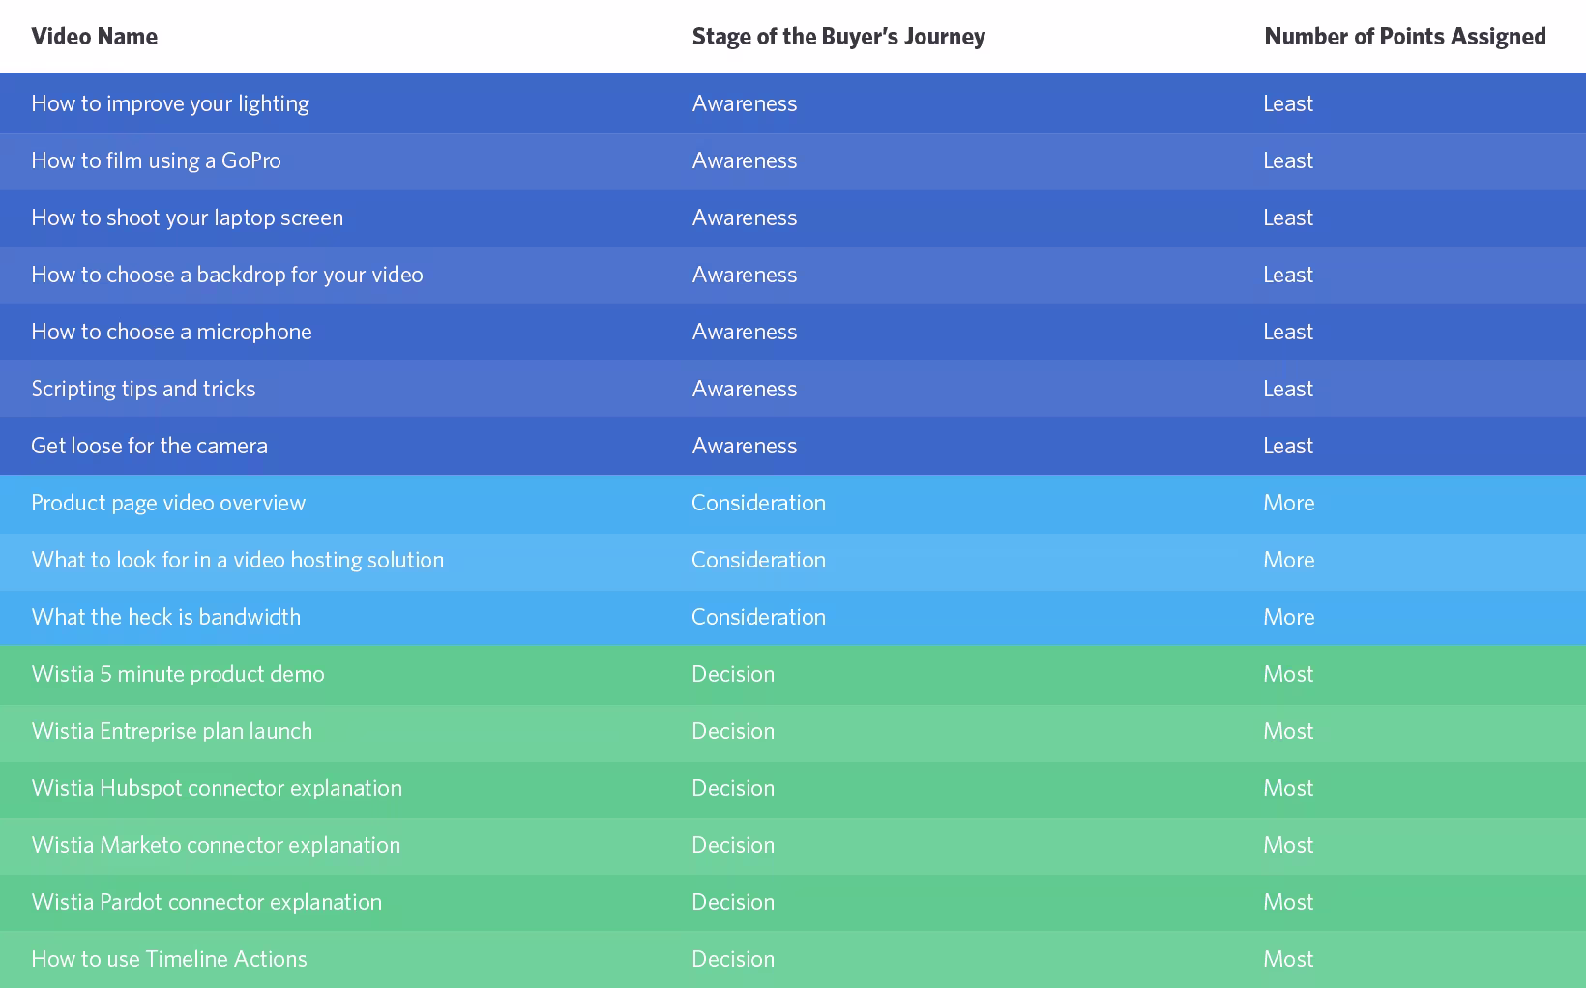Click "How to use Timeline Actions" video name
Viewport: 1586px width, 988px height.
[x=169, y=959]
